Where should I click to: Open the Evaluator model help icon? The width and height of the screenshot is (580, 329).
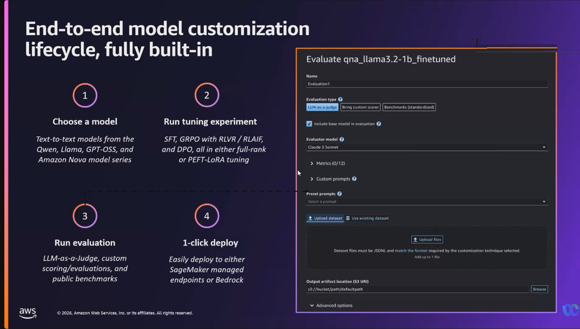tap(342, 139)
